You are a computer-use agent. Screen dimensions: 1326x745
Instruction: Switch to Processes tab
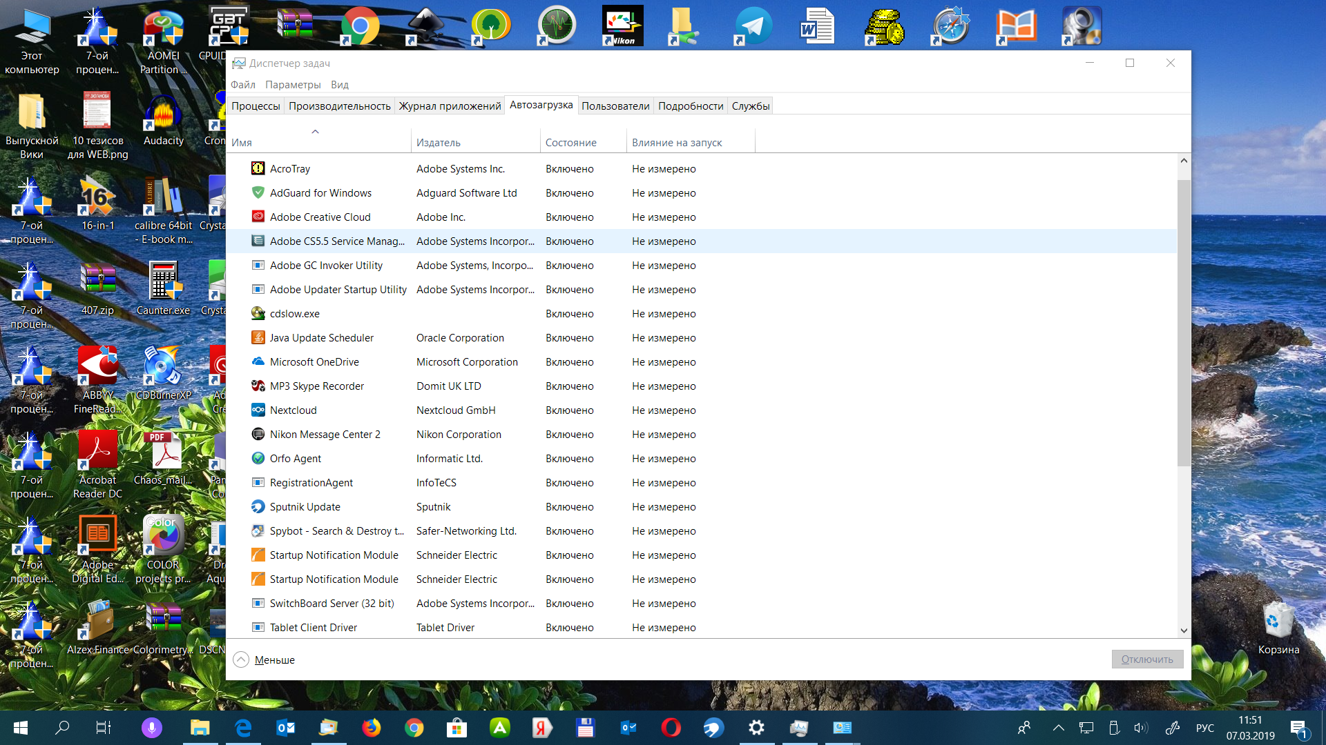click(x=256, y=106)
